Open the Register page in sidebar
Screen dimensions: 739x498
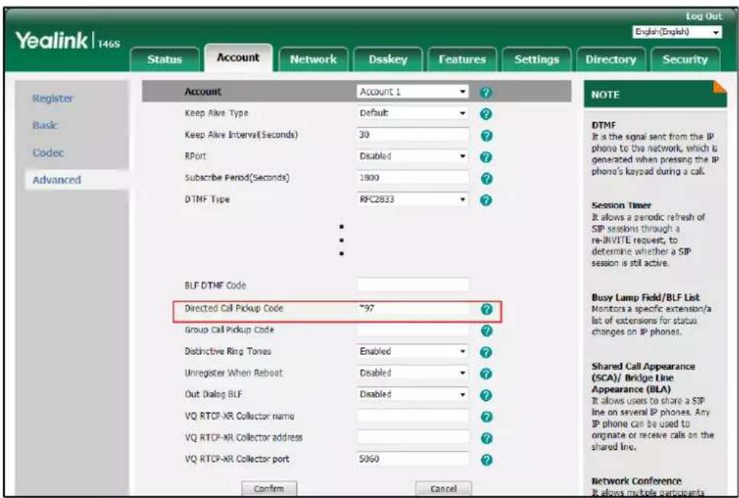(53, 98)
